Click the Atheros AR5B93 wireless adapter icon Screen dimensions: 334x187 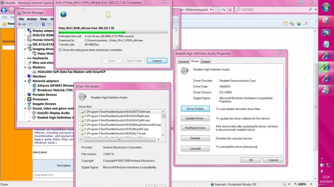(x=34, y=86)
